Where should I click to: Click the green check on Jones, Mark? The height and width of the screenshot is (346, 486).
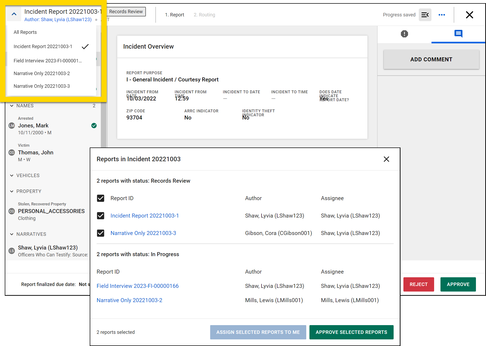tap(94, 126)
